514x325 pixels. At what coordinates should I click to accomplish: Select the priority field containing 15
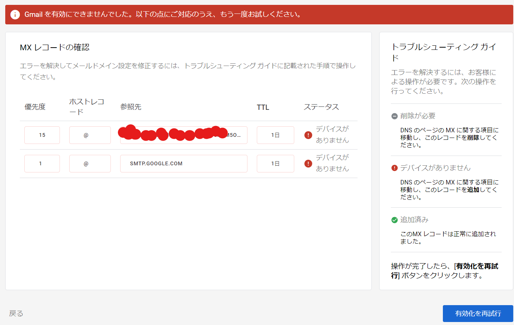42,135
